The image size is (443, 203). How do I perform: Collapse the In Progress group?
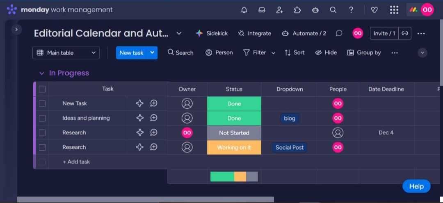[41, 73]
